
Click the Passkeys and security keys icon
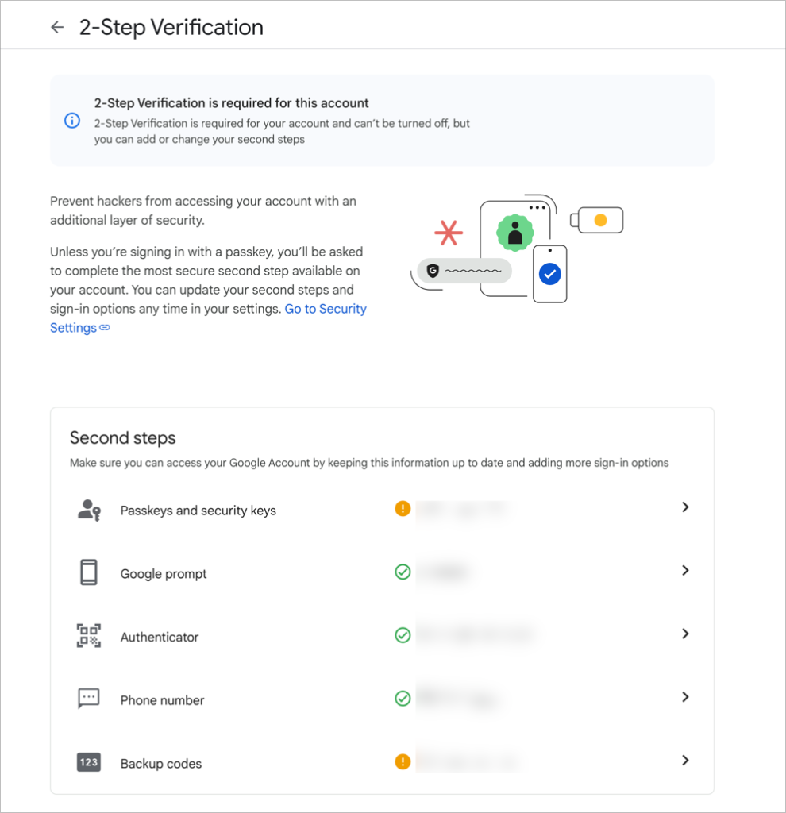(88, 509)
